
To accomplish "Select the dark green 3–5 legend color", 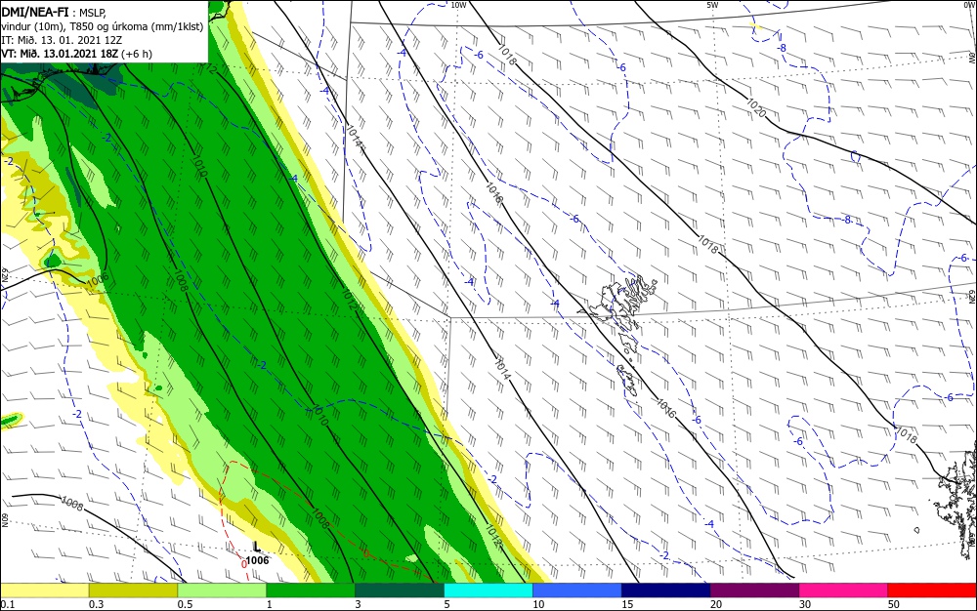I will point(400,591).
